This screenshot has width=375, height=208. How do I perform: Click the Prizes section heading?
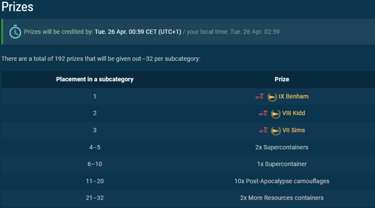coord(17,7)
